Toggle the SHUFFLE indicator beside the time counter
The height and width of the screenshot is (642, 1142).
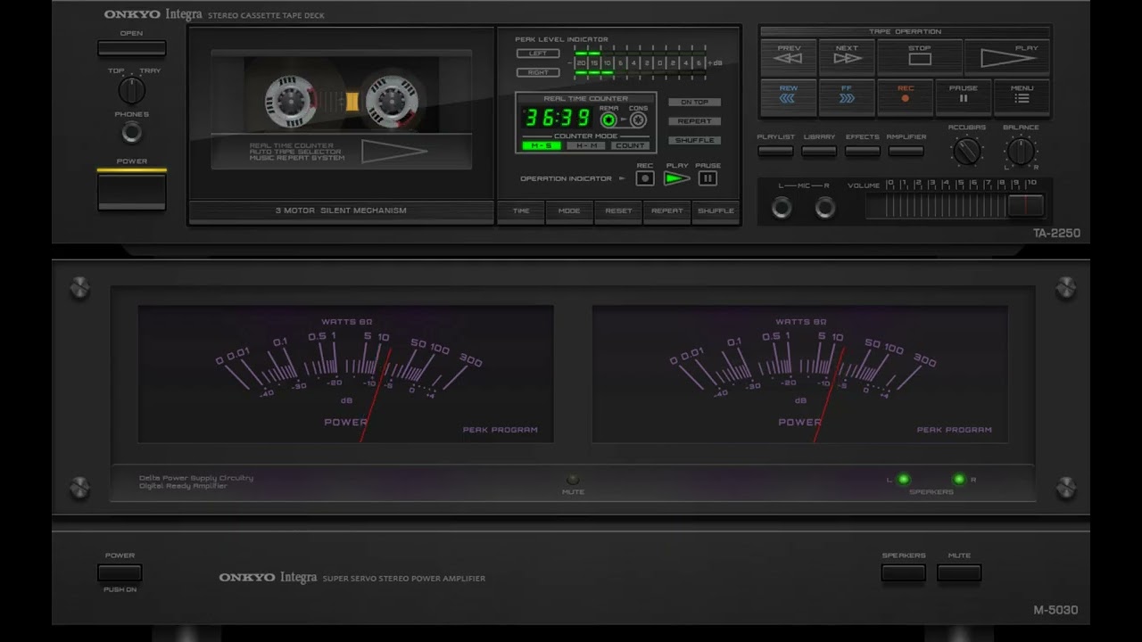pyautogui.click(x=694, y=140)
